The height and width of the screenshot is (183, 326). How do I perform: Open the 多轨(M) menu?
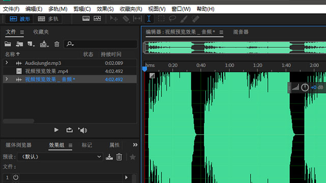click(x=58, y=9)
